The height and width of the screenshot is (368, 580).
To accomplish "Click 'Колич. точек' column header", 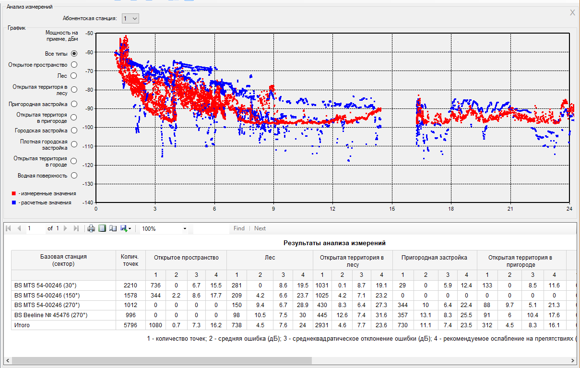I will click(130, 261).
